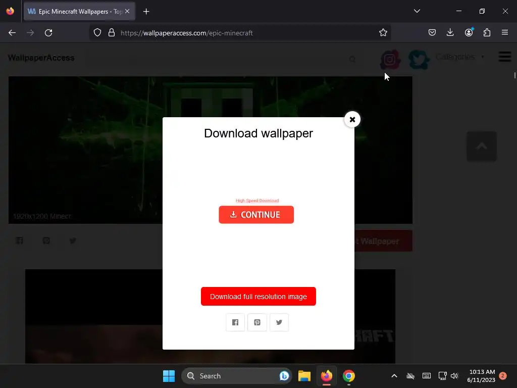Screen dimensions: 517x388
Task: Reload the current page
Action: coord(48,33)
